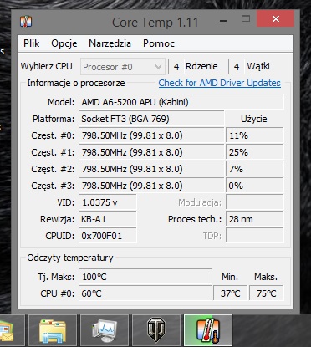Open the Plik menu
311x347 pixels.
(x=31, y=43)
